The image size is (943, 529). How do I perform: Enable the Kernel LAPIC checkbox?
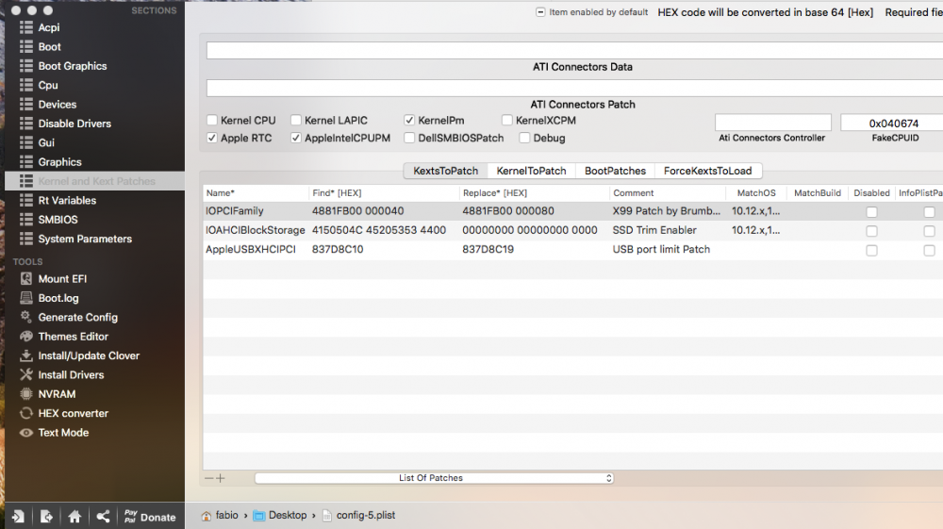(296, 121)
